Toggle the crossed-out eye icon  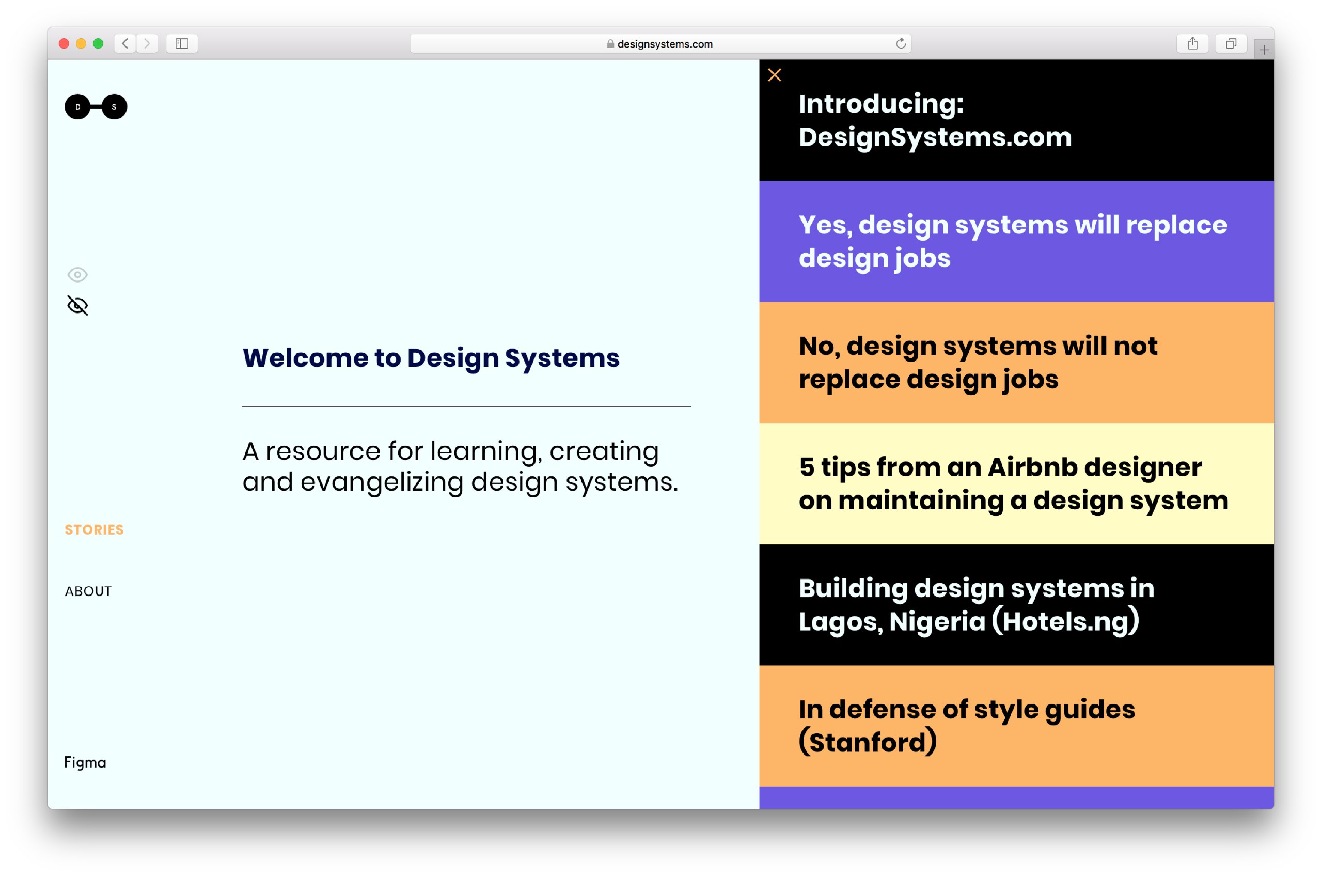78,305
